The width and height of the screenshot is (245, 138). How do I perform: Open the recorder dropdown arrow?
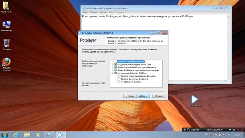pyautogui.click(x=230, y=130)
